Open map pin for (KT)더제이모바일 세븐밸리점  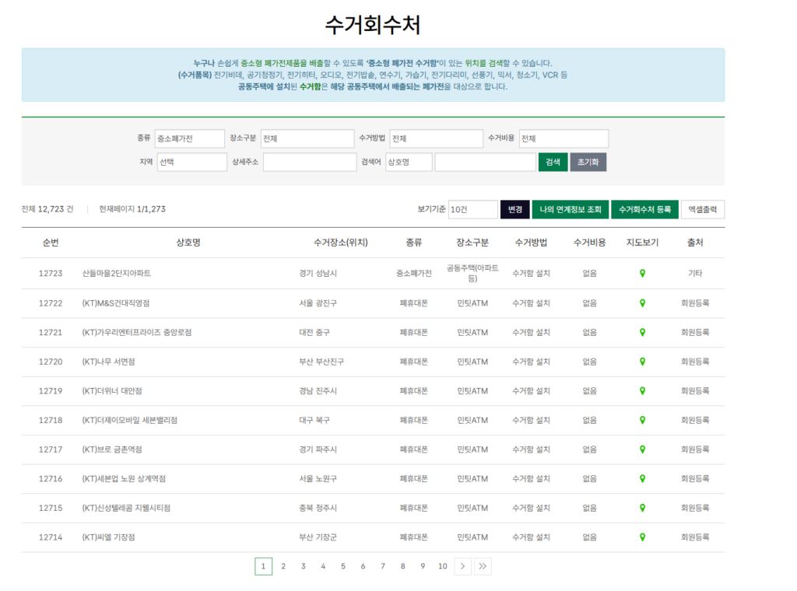pos(642,420)
